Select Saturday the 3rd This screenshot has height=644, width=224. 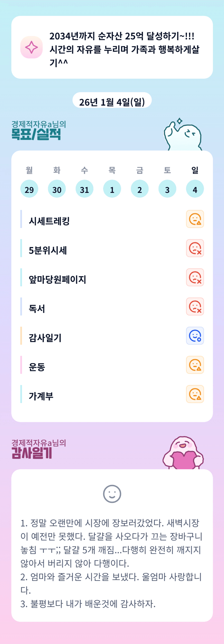167,189
